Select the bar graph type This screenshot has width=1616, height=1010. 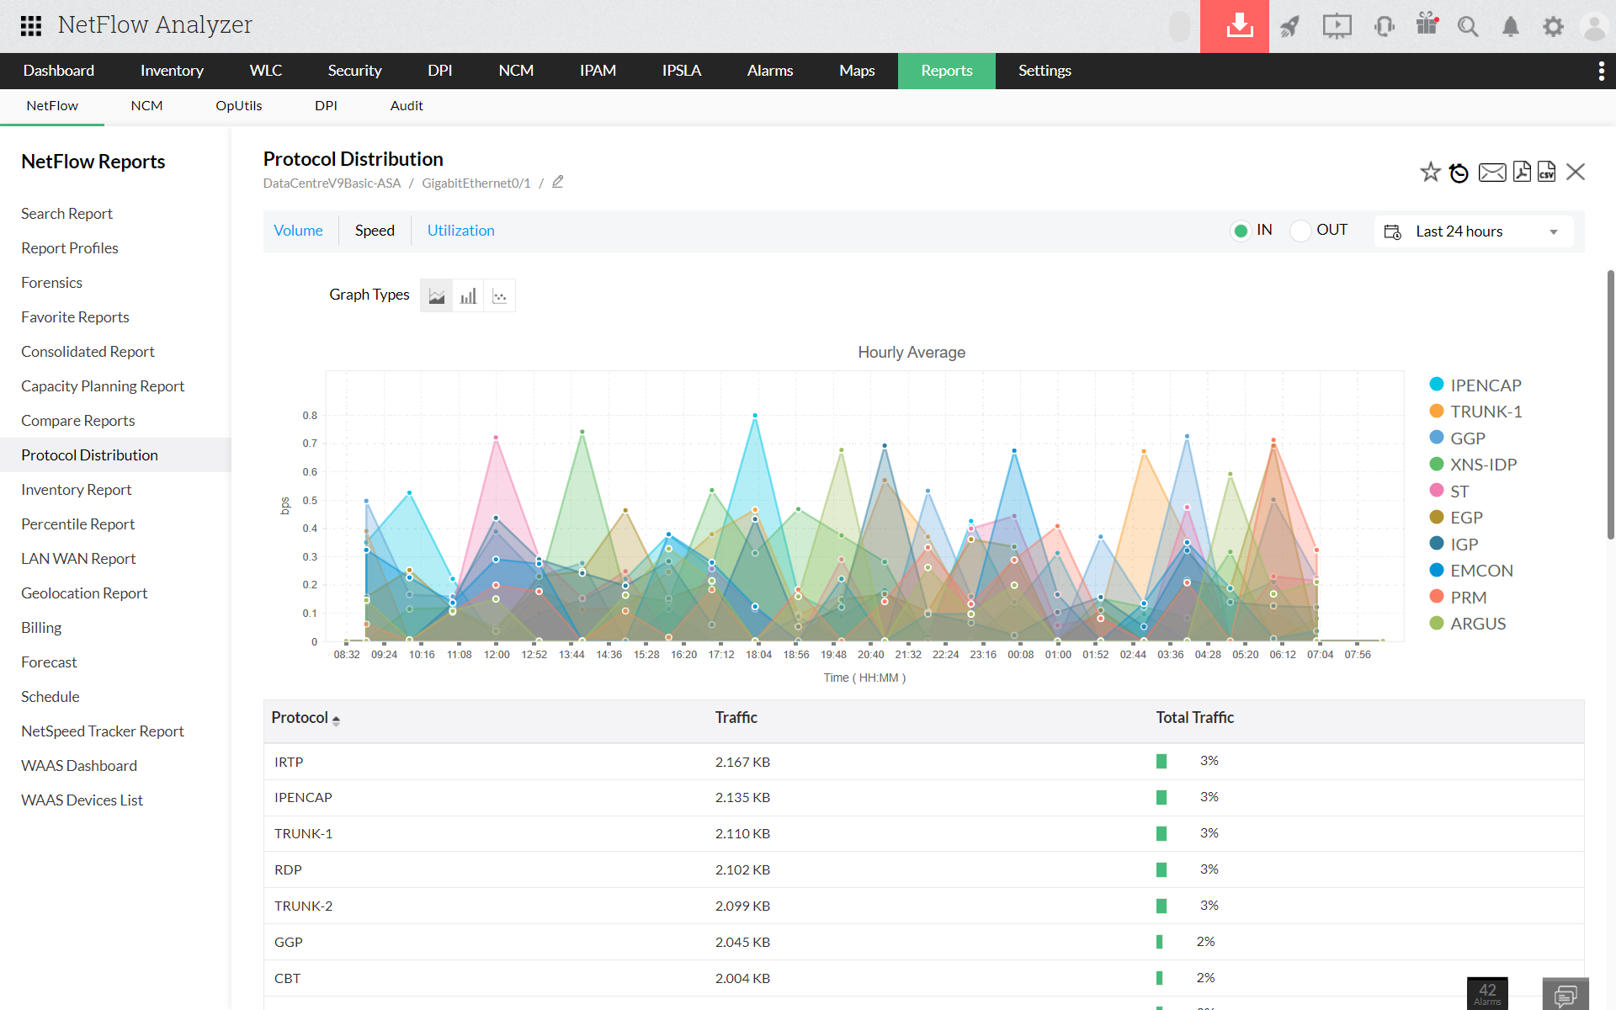(x=466, y=295)
